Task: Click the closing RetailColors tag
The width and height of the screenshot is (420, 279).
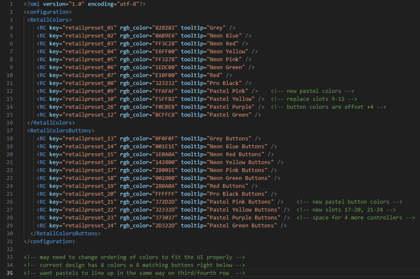Action: tap(51, 122)
